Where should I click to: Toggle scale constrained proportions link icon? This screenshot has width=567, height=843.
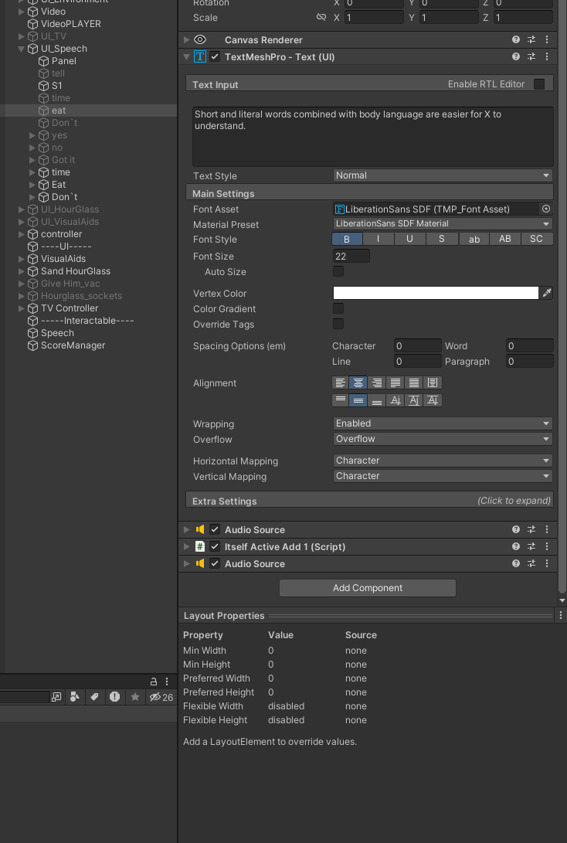point(321,17)
